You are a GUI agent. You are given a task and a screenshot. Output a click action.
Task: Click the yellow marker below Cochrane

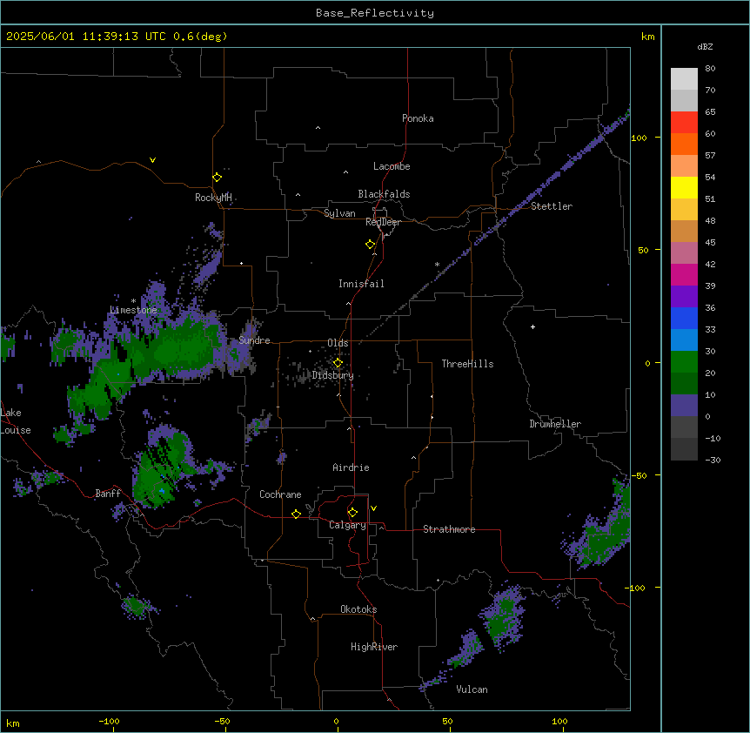pyautogui.click(x=296, y=514)
